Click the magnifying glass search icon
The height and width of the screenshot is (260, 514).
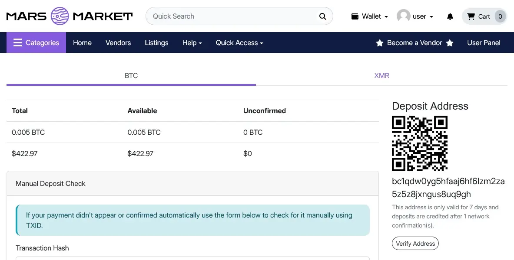[322, 16]
